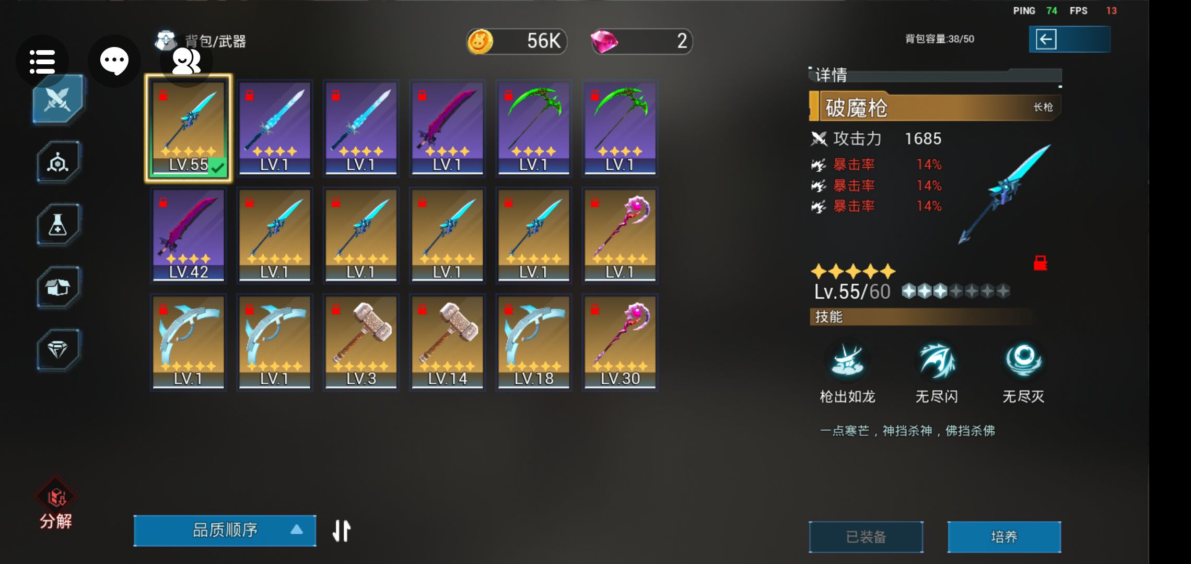Toggle the red lock on 破魔枪 details
This screenshot has width=1191, height=564.
click(1040, 263)
